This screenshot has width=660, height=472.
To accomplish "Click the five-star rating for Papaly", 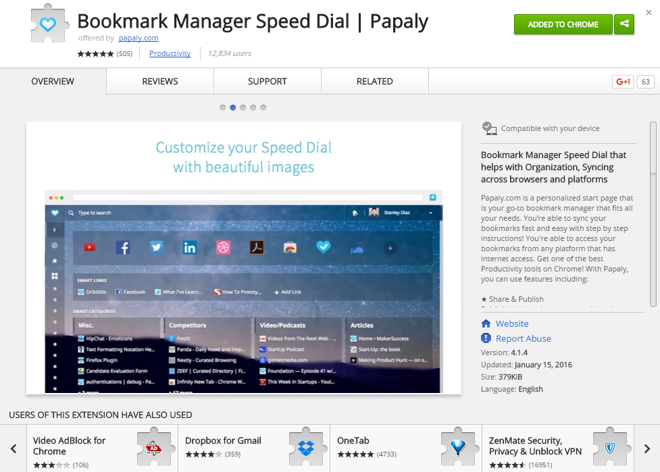I will point(95,54).
